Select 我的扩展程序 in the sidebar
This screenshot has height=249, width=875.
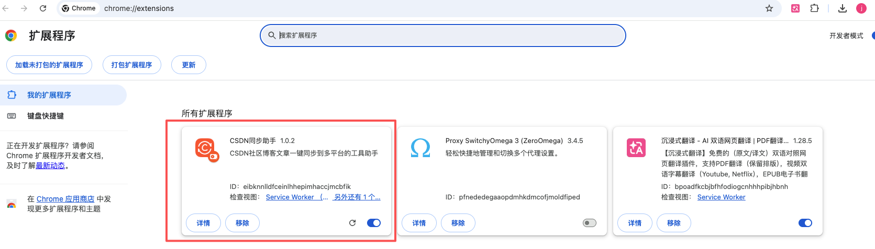coord(49,95)
